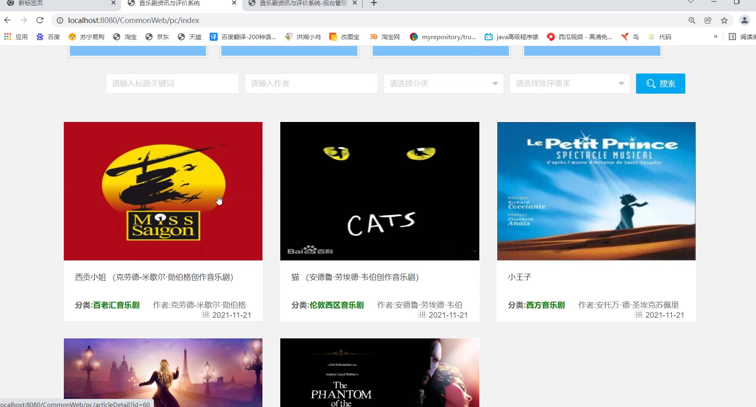Click category 西方音乐剧
756x407 pixels.
(545, 305)
